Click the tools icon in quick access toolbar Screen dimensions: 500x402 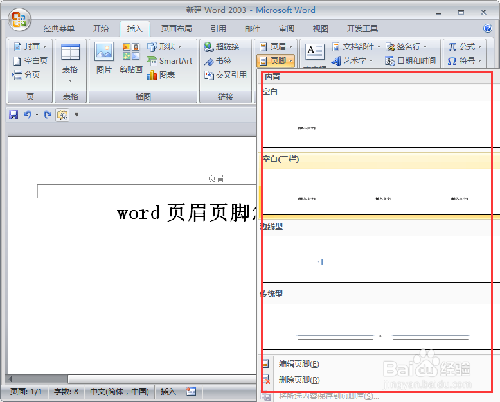click(x=62, y=115)
